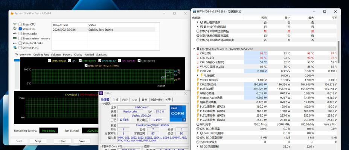The height and width of the screenshot is (150, 349).
Task: Click the Clear button in AIDA64
Action: (62, 141)
